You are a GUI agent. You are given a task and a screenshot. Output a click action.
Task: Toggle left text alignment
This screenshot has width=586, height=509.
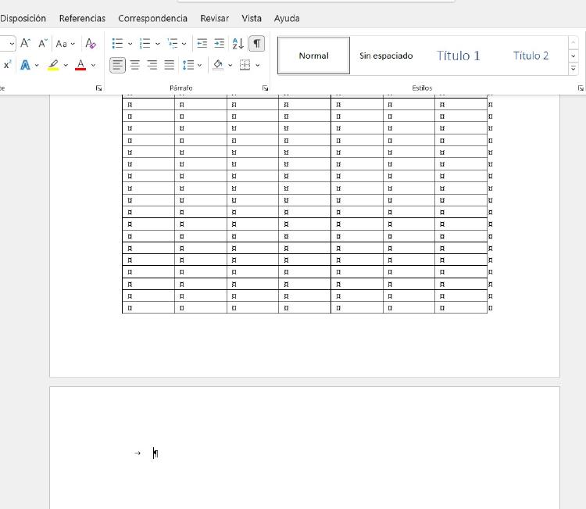coord(117,65)
